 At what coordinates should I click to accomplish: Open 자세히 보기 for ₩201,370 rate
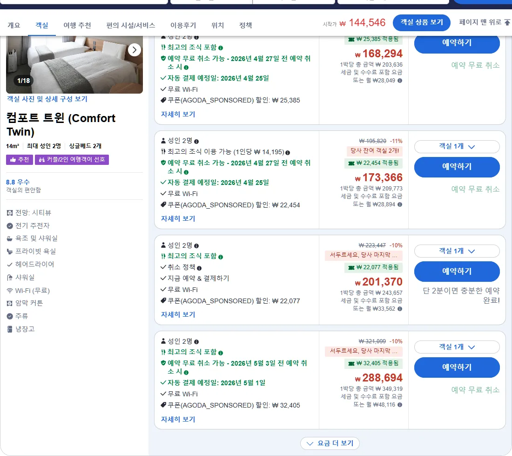(x=178, y=314)
